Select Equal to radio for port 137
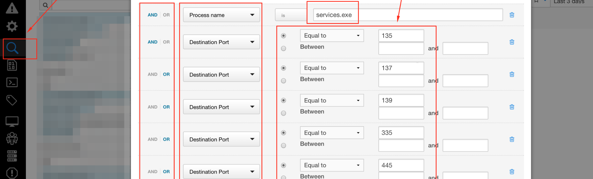 pyautogui.click(x=284, y=68)
